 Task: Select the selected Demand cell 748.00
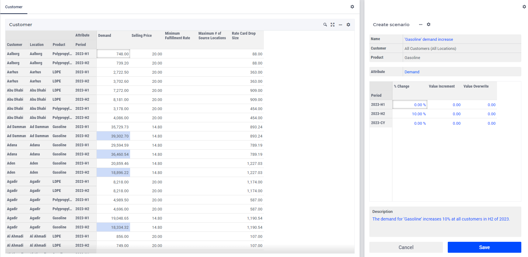pyautogui.click(x=113, y=54)
